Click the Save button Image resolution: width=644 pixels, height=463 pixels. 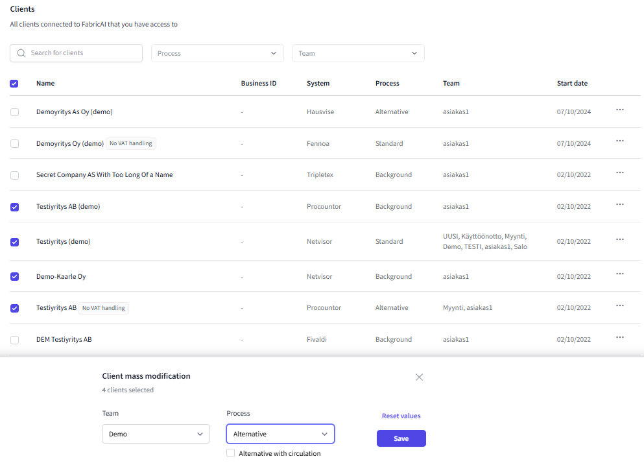[x=401, y=439]
